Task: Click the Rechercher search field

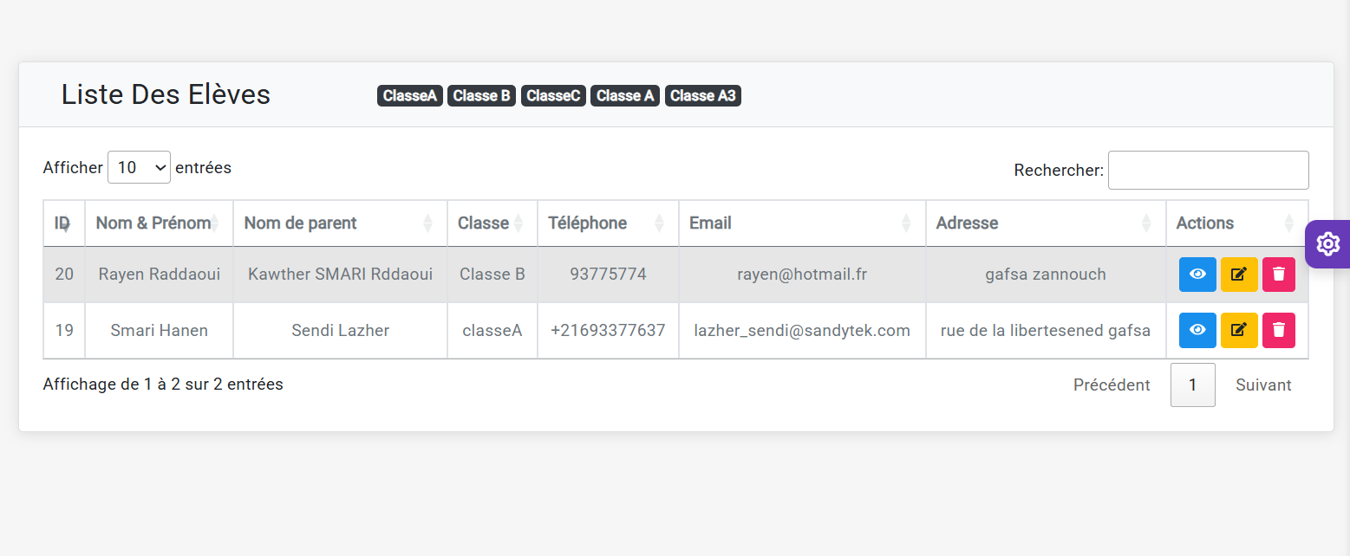Action: [x=1208, y=171]
